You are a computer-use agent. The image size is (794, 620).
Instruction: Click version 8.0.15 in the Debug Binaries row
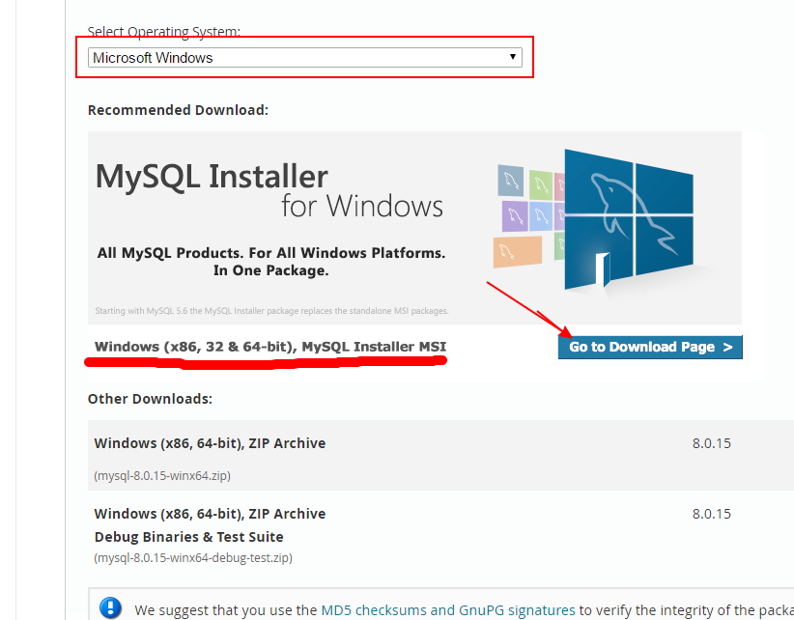(x=712, y=514)
